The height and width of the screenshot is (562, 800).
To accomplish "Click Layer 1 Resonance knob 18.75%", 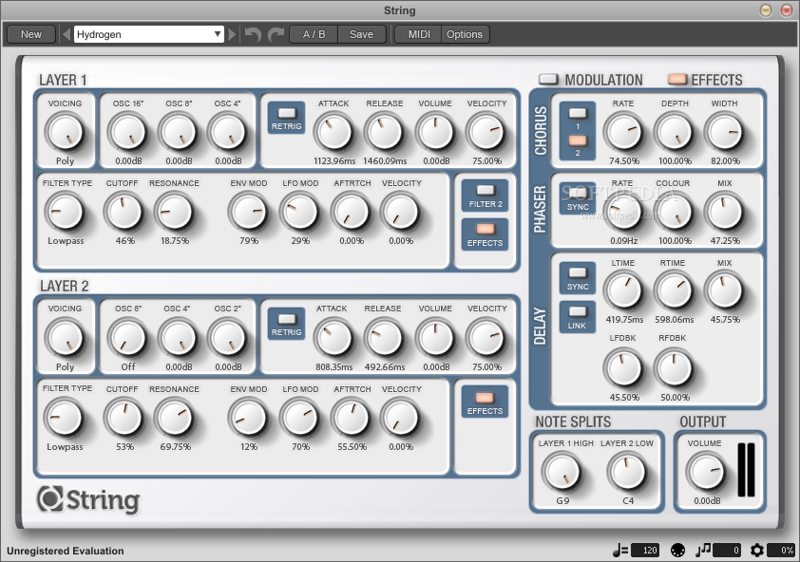I will click(174, 211).
